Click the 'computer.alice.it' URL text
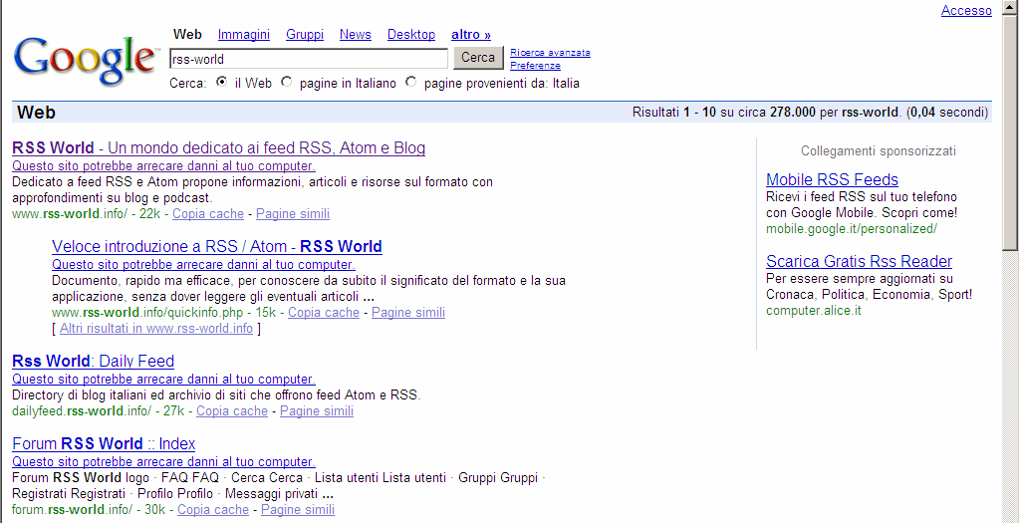Screen dimensions: 1020x523 tap(813, 310)
